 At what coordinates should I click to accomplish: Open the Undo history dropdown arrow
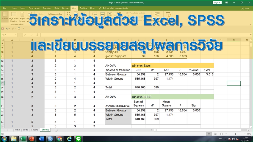coord(10,28)
